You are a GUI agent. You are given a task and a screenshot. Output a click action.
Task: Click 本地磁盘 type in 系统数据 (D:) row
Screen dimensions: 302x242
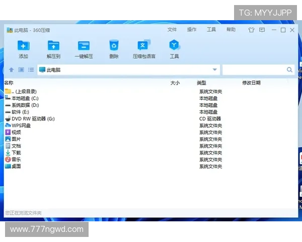(208, 105)
